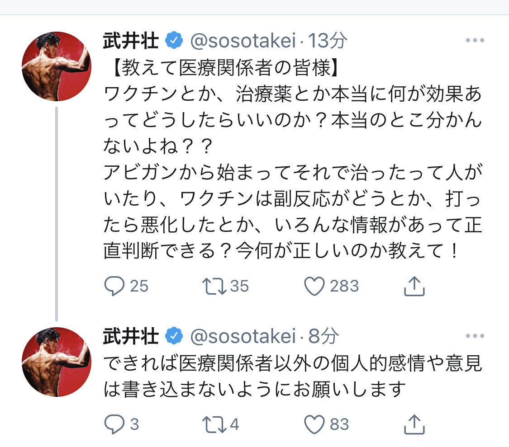Open profile picture on second tweet

(57, 362)
